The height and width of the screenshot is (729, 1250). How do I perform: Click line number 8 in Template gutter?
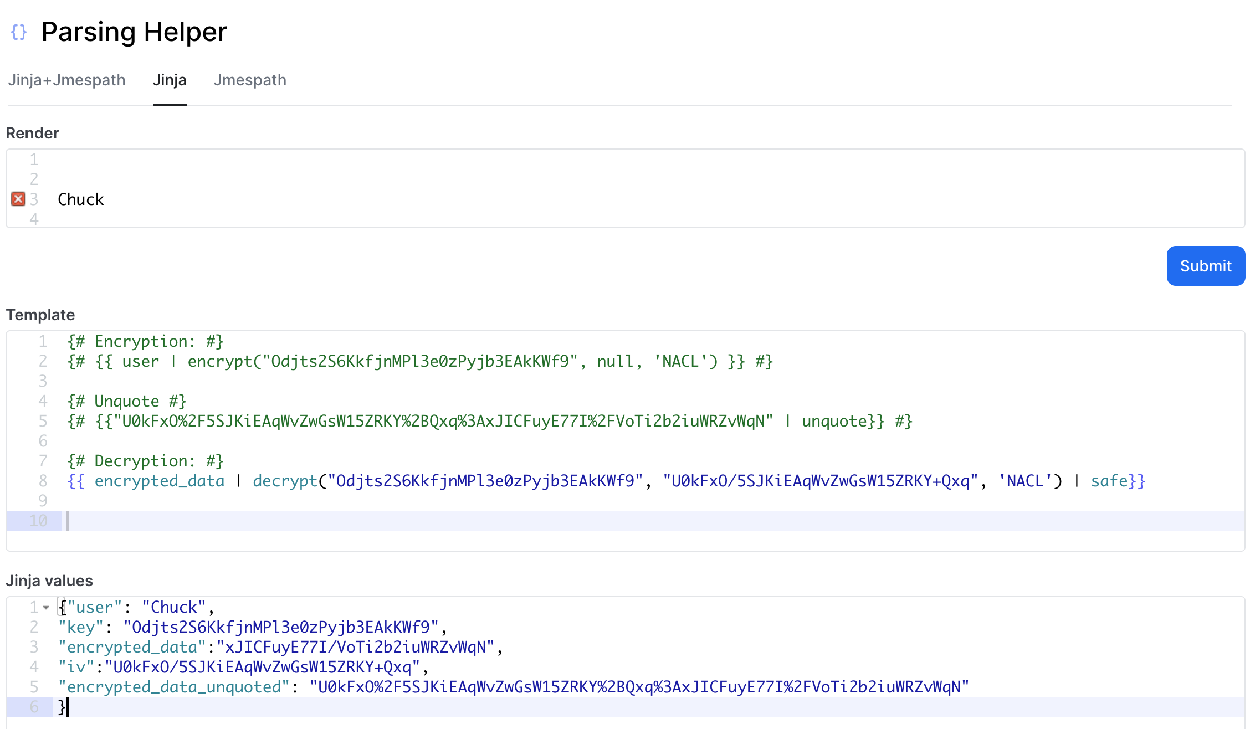(x=43, y=481)
